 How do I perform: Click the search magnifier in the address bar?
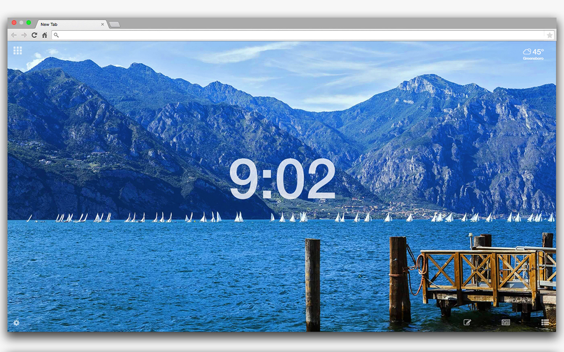56,35
